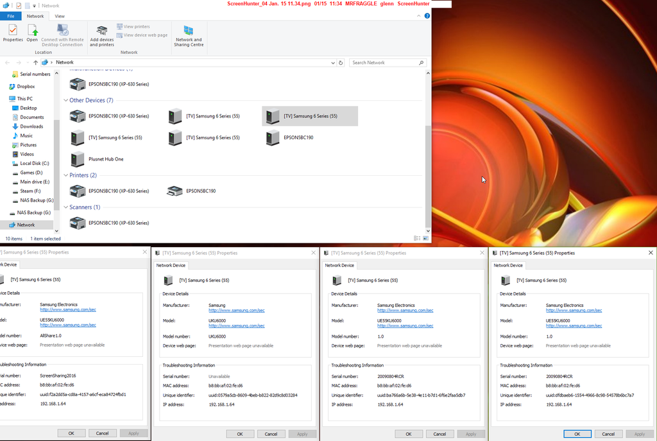657x441 pixels.
Task: Select Music in navigation pane
Action: tap(22, 136)
